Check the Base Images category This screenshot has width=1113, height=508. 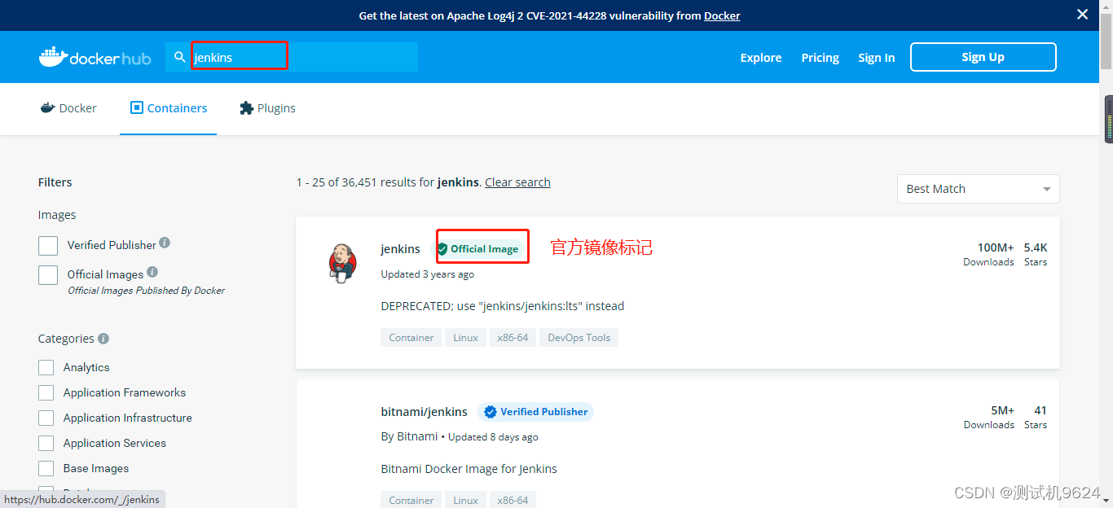click(x=46, y=469)
